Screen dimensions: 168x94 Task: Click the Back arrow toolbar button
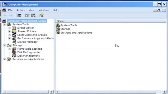click(5, 16)
